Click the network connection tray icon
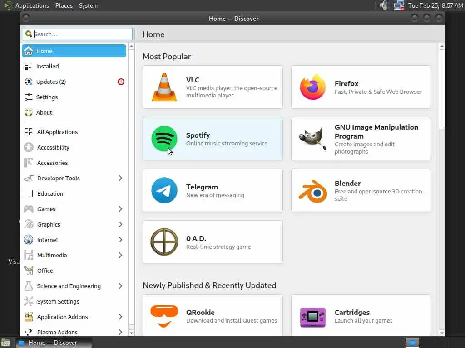This screenshot has width=465, height=348. (x=399, y=5)
